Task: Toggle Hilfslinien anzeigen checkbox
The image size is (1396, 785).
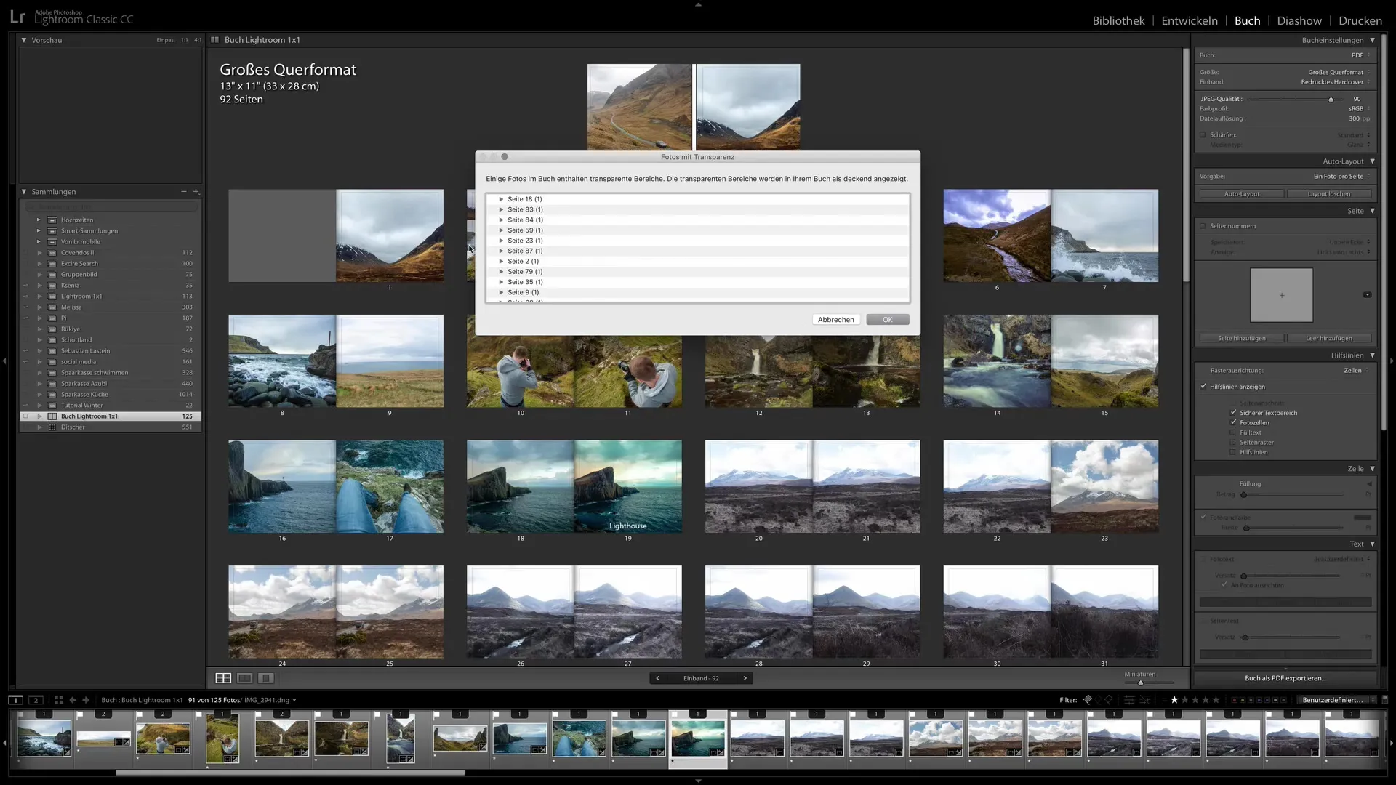Action: point(1203,385)
